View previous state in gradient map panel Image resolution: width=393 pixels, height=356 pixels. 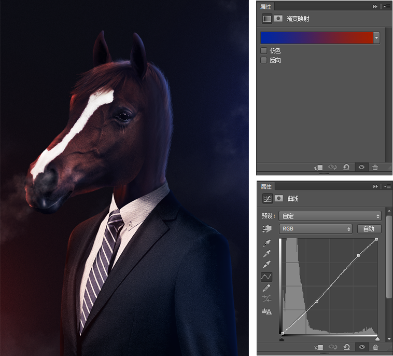332,167
